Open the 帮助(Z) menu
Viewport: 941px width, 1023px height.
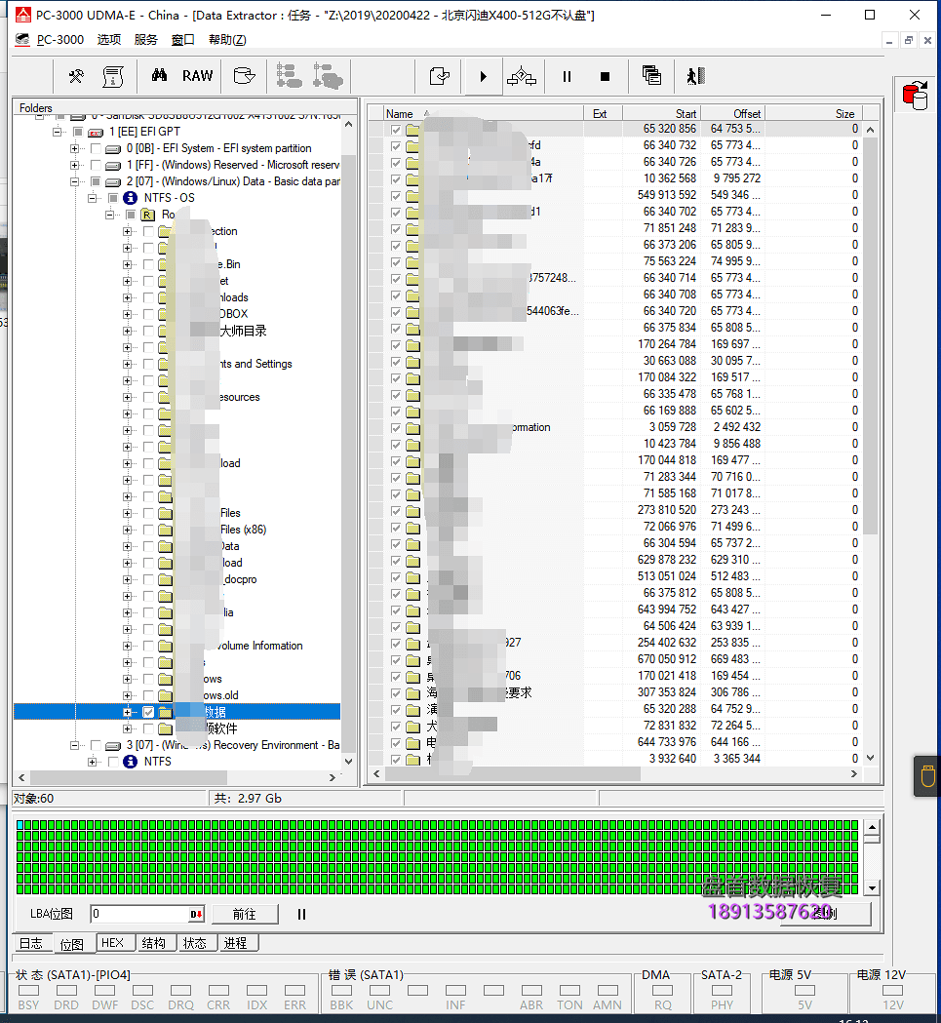point(227,40)
